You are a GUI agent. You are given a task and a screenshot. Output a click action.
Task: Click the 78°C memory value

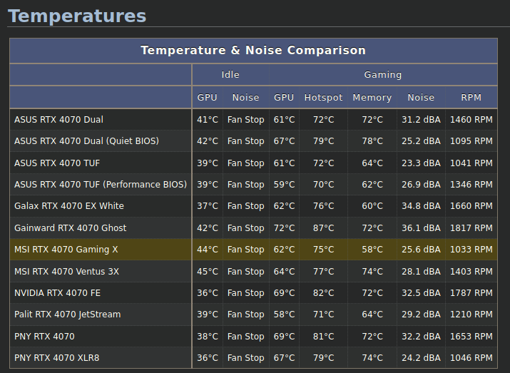(x=372, y=141)
